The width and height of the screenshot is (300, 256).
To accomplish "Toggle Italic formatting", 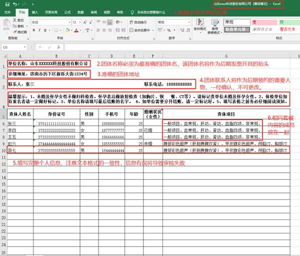I will [39, 30].
